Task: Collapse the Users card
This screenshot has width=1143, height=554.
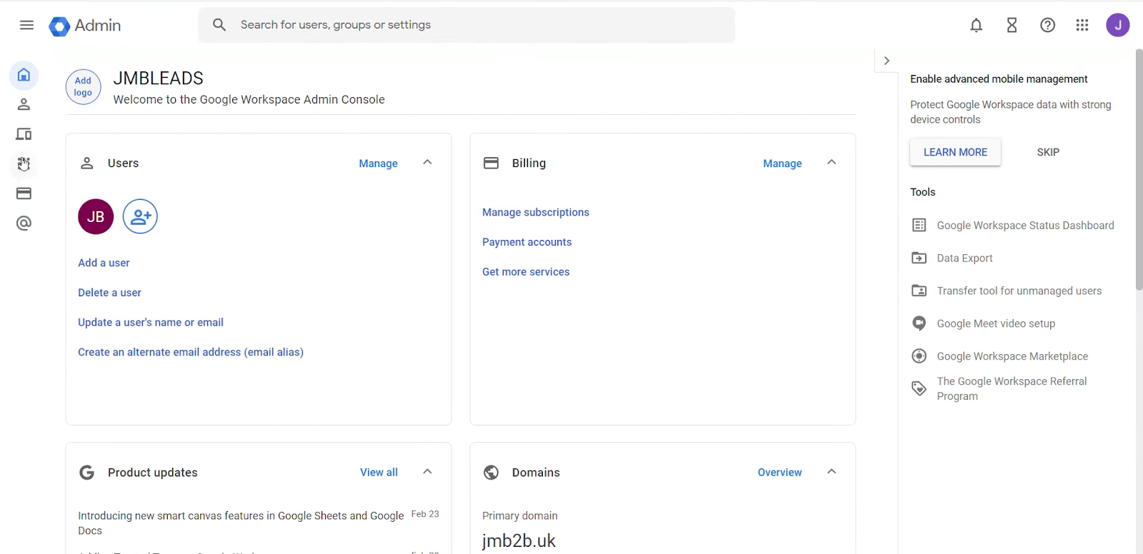Action: pos(427,163)
